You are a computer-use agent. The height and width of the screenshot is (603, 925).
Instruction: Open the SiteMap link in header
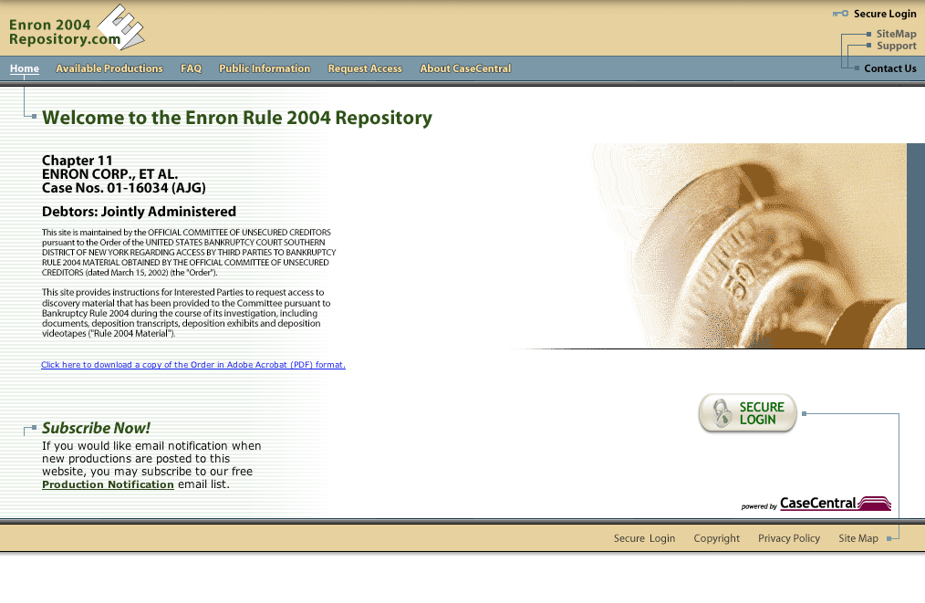pyautogui.click(x=896, y=34)
